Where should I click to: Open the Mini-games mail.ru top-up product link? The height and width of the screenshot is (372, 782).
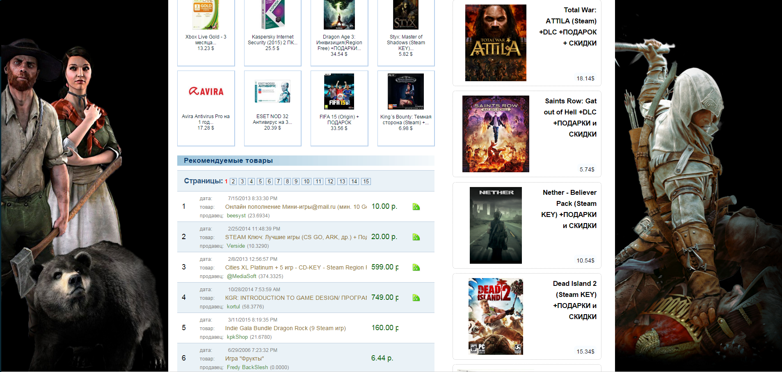(296, 207)
